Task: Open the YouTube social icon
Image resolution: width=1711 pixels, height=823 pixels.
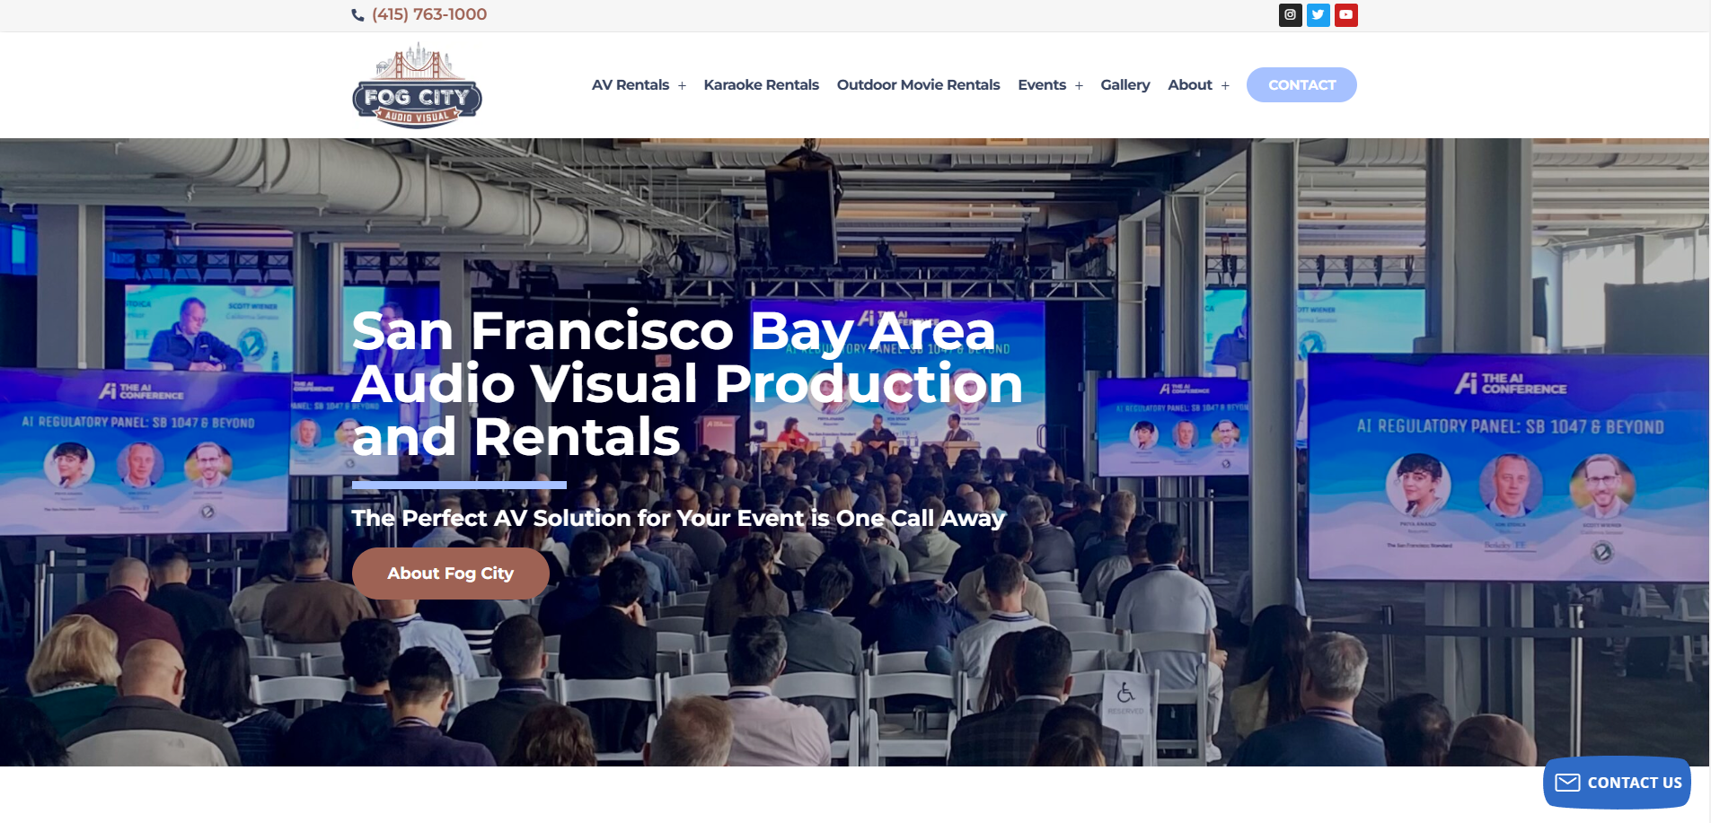Action: (1345, 14)
